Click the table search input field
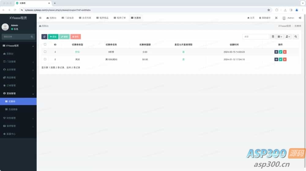 (x=256, y=37)
